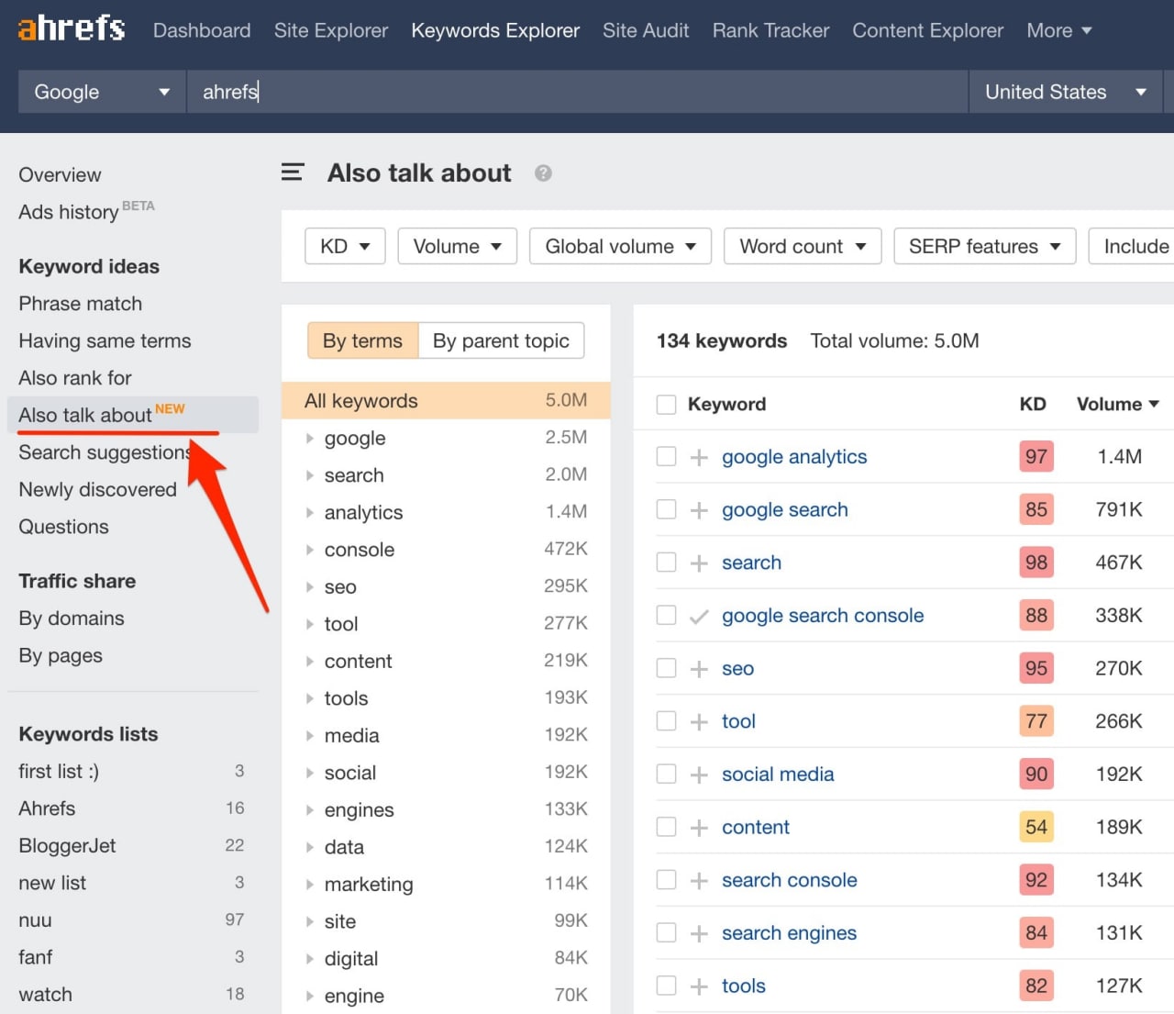This screenshot has width=1174, height=1014.
Task: Switch to 'By parent topic' tab
Action: click(x=501, y=341)
